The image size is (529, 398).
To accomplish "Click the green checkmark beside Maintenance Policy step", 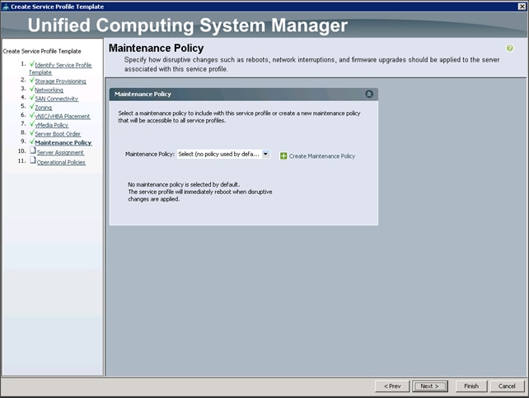I will coord(31,141).
